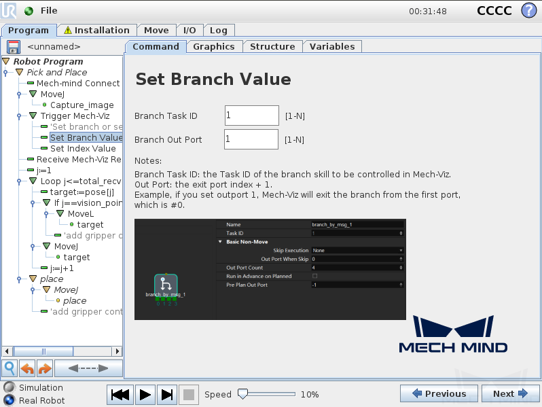Click the magnifier search icon
This screenshot has height=407, width=542.
10,368
